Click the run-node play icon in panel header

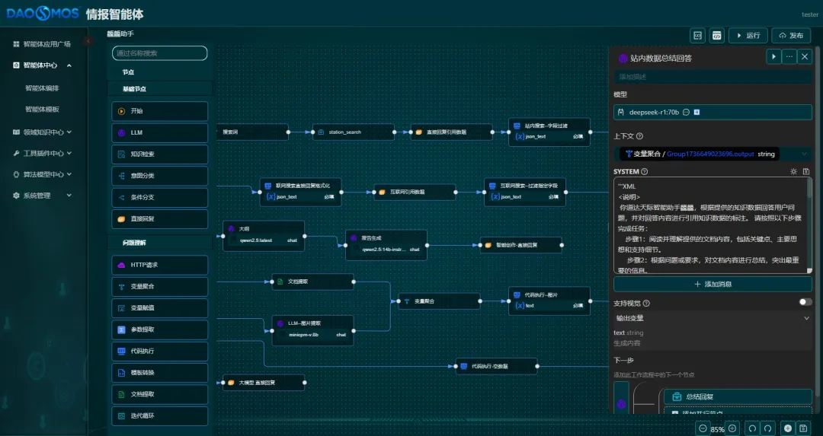coord(773,56)
